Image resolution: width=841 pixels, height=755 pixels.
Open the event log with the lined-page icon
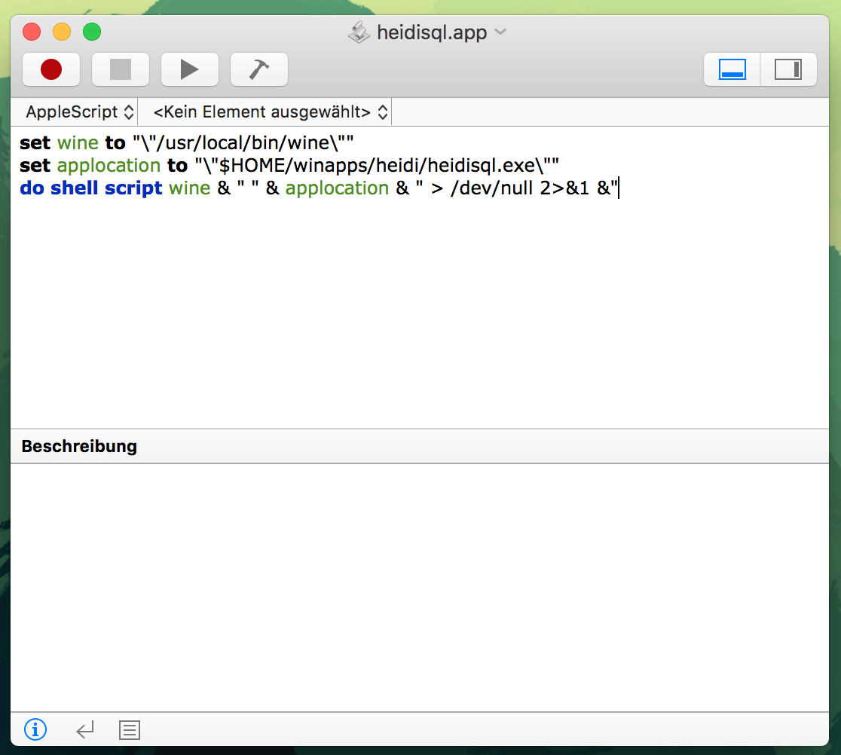[x=129, y=729]
